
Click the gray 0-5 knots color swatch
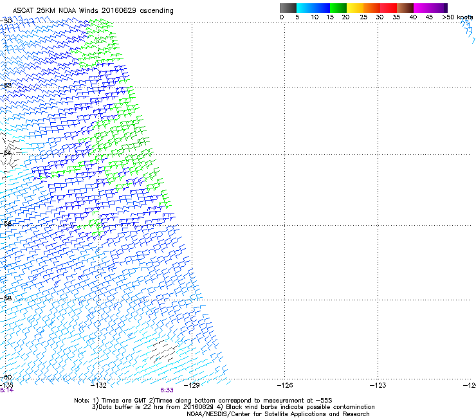coord(288,8)
